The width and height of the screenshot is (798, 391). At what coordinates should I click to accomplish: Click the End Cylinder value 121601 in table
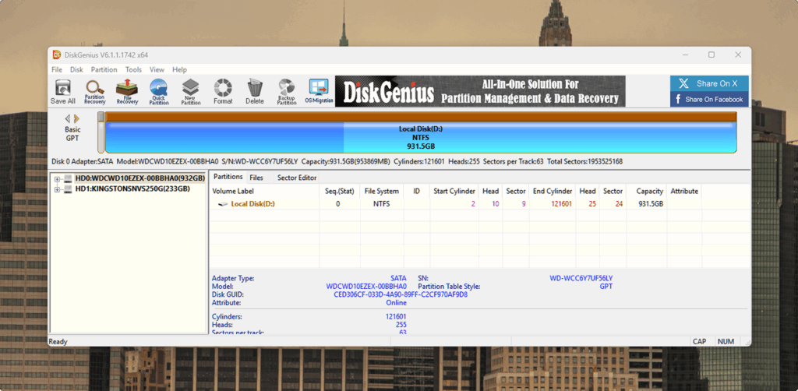pos(562,204)
